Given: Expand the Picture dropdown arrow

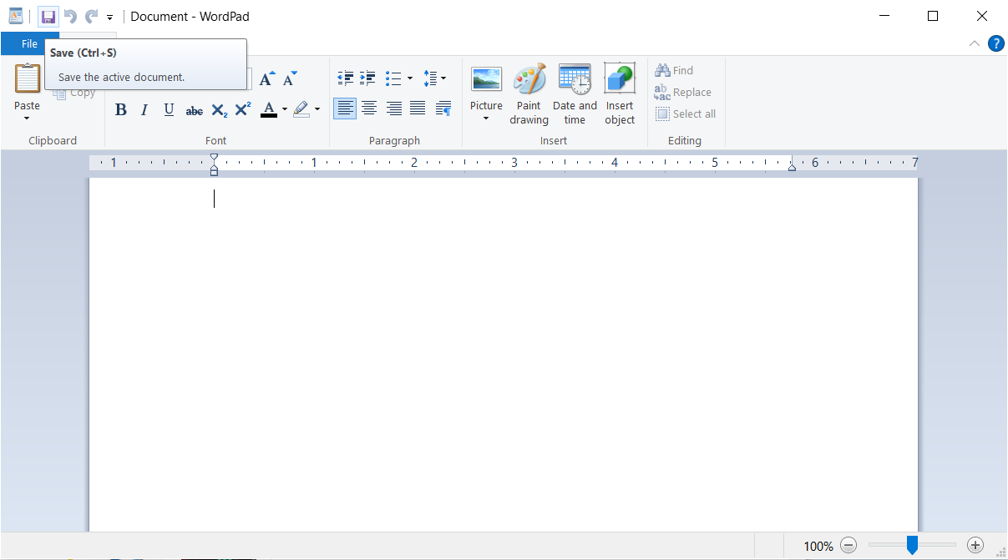Looking at the screenshot, I should click(x=486, y=119).
